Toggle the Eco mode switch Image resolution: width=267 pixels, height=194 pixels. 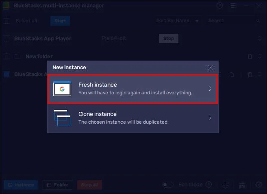167,185
